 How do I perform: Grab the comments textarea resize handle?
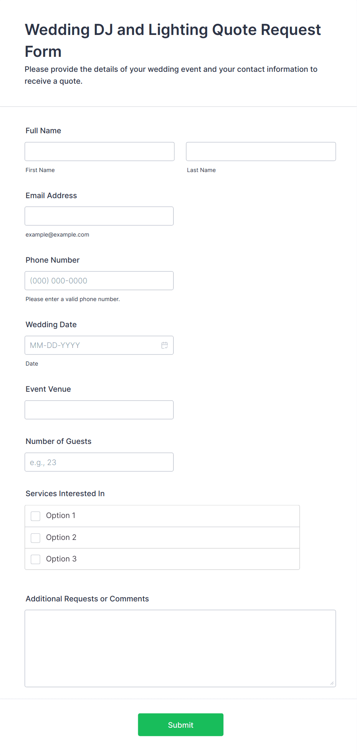coord(332,683)
